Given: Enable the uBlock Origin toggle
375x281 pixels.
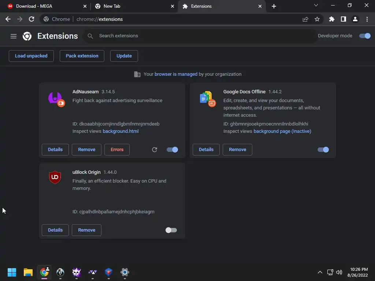Looking at the screenshot, I should [171, 230].
